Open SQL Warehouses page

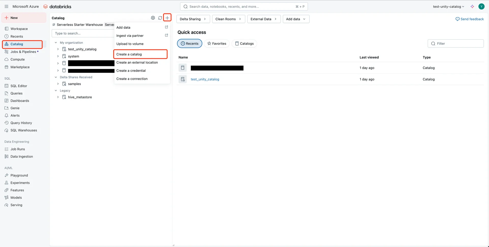tap(24, 130)
